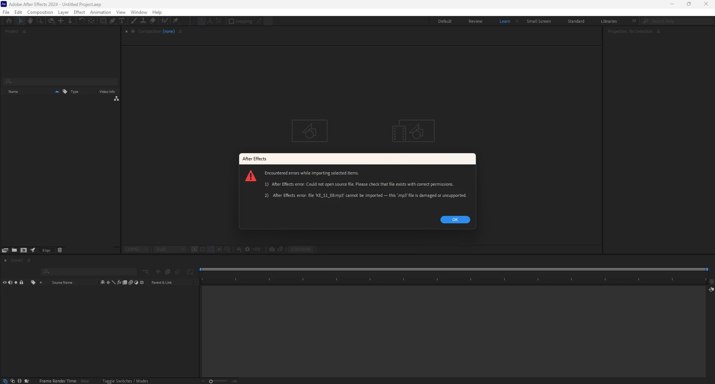Select the Brush tool
Viewport: 715px width, 384px height.
point(134,21)
